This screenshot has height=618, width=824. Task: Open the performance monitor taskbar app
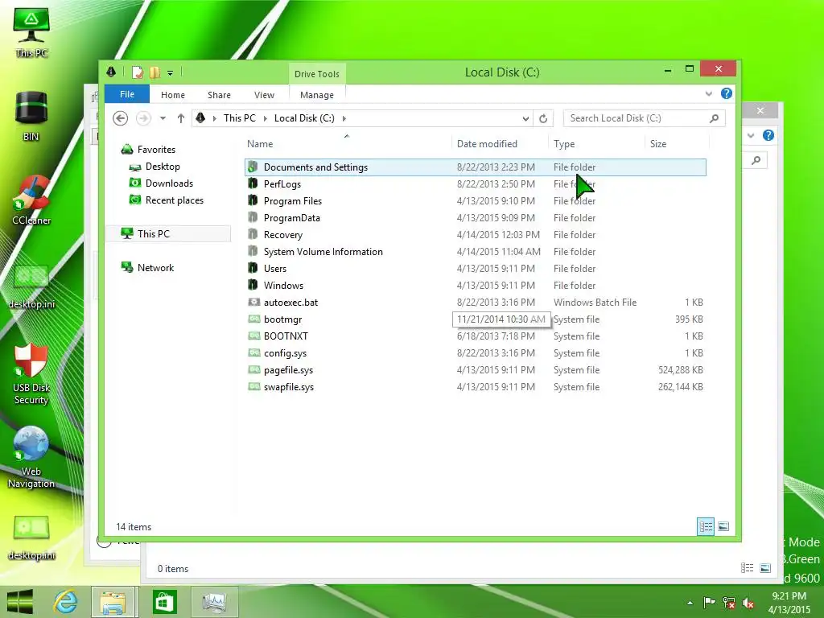(214, 602)
